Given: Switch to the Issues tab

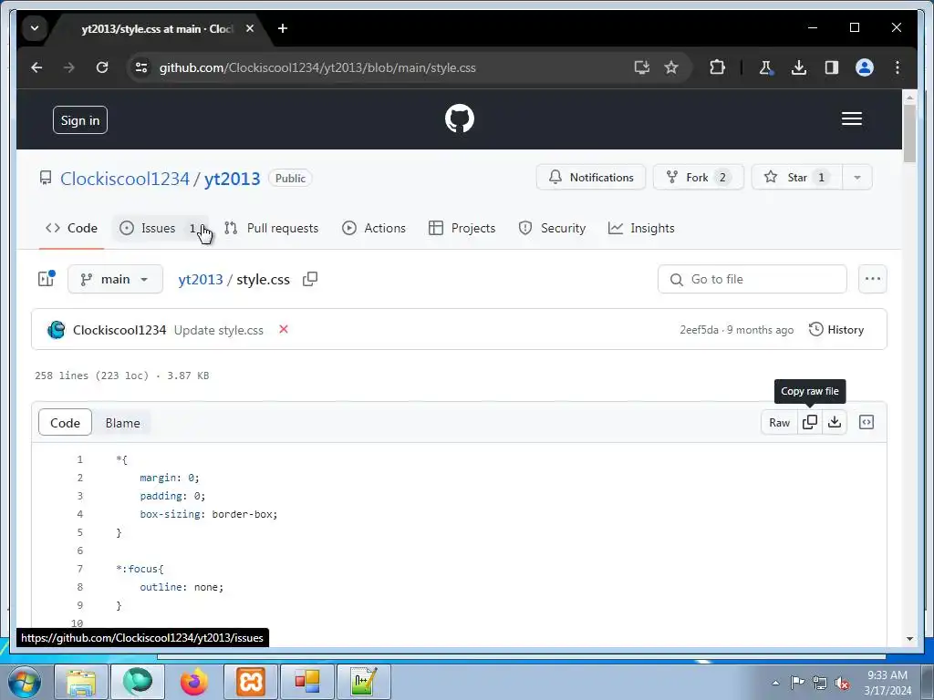Looking at the screenshot, I should 159,228.
